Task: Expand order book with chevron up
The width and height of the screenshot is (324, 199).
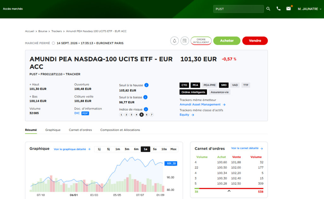Action: click(229, 191)
